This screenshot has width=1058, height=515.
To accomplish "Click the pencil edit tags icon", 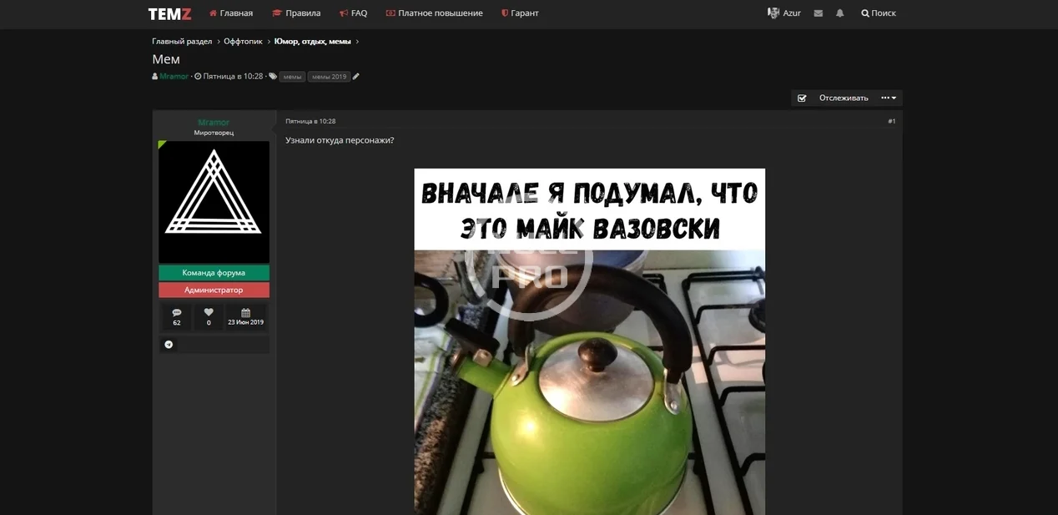I will pos(356,77).
